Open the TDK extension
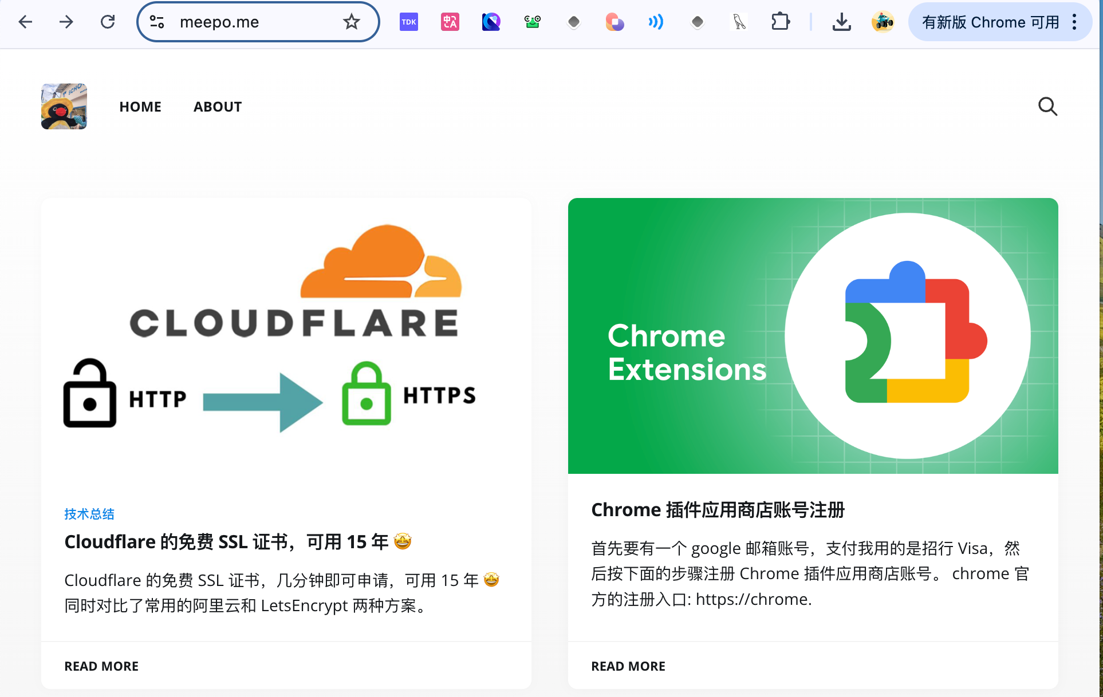1103x697 pixels. point(409,22)
